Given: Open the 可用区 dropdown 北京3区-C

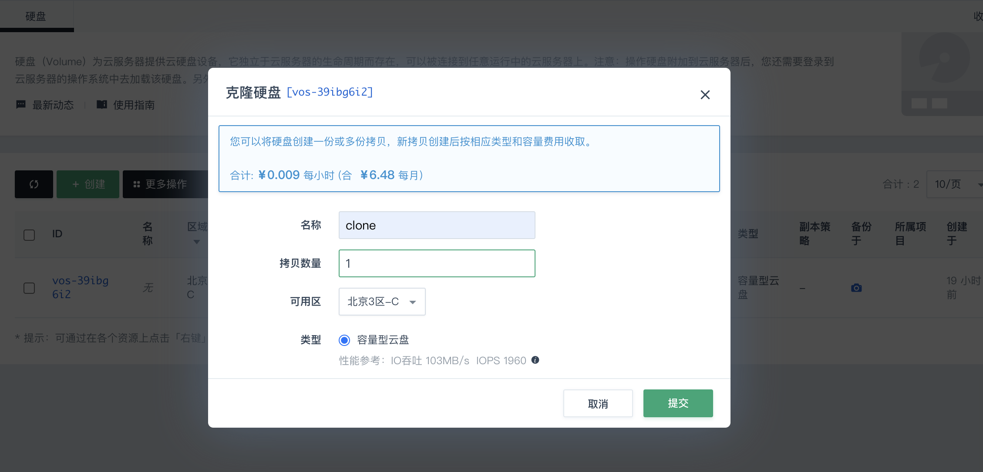Looking at the screenshot, I should tap(382, 302).
